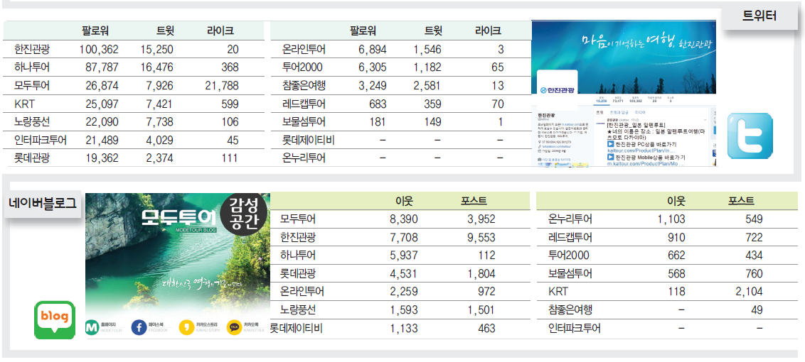This screenshot has height=362, width=805.
Task: Click the play icon beside 한진관광 PC상품 바로가기
Action: (610, 145)
